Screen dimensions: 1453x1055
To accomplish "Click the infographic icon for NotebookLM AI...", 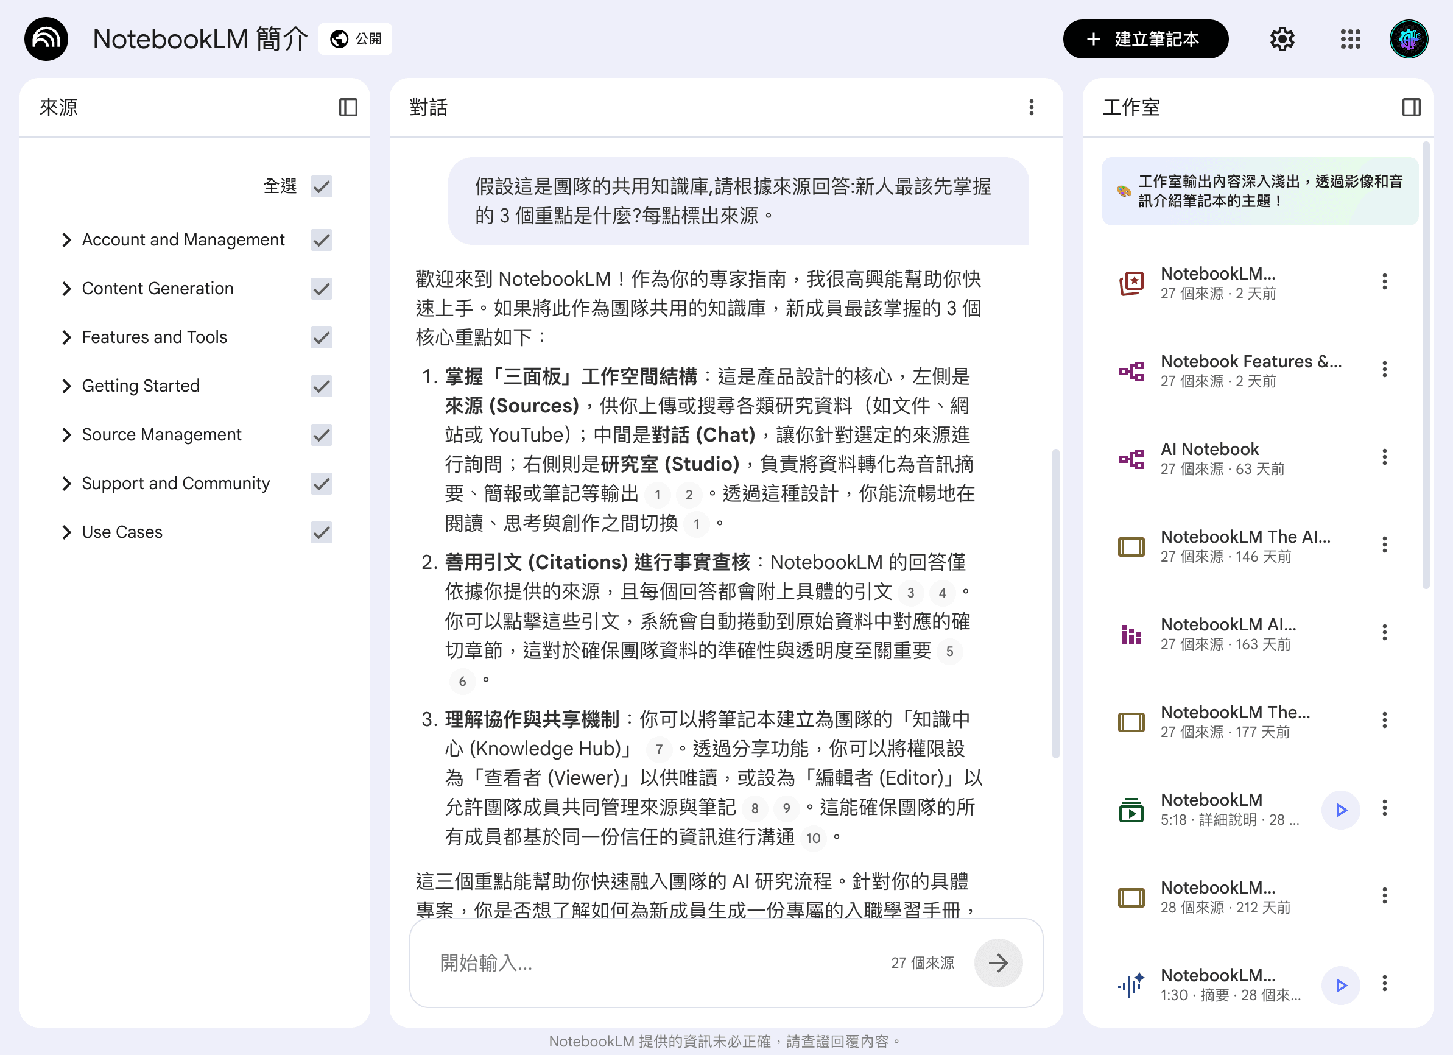I will pos(1131,635).
